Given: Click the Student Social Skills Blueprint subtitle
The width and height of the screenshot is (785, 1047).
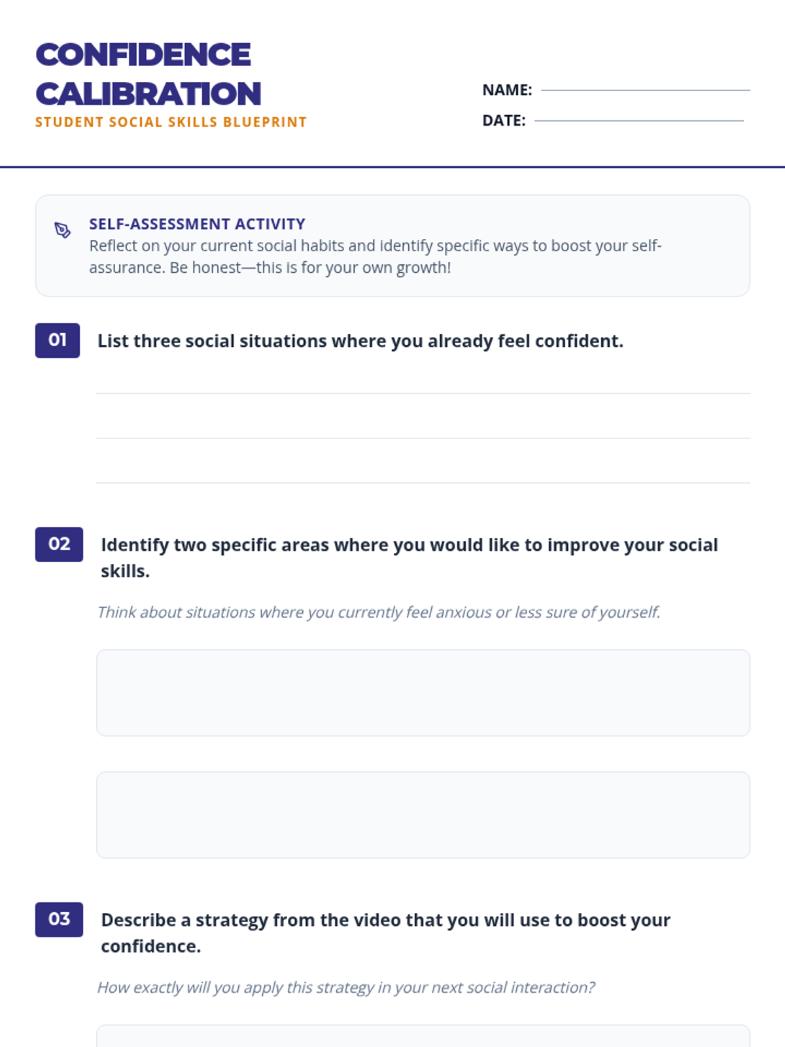Looking at the screenshot, I should (171, 122).
